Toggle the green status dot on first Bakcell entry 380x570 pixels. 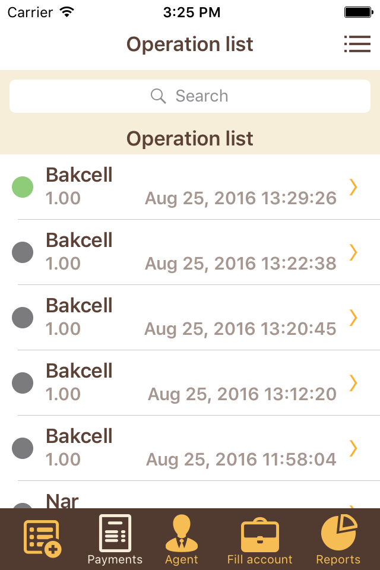coord(23,187)
